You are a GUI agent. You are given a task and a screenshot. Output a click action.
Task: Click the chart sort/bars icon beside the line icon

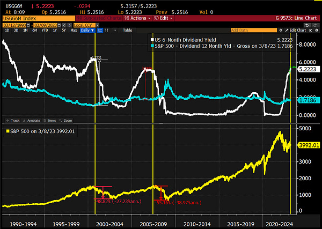(107, 31)
